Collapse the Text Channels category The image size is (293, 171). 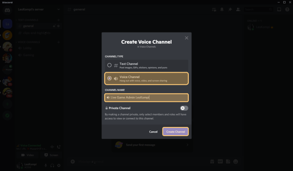(28, 20)
